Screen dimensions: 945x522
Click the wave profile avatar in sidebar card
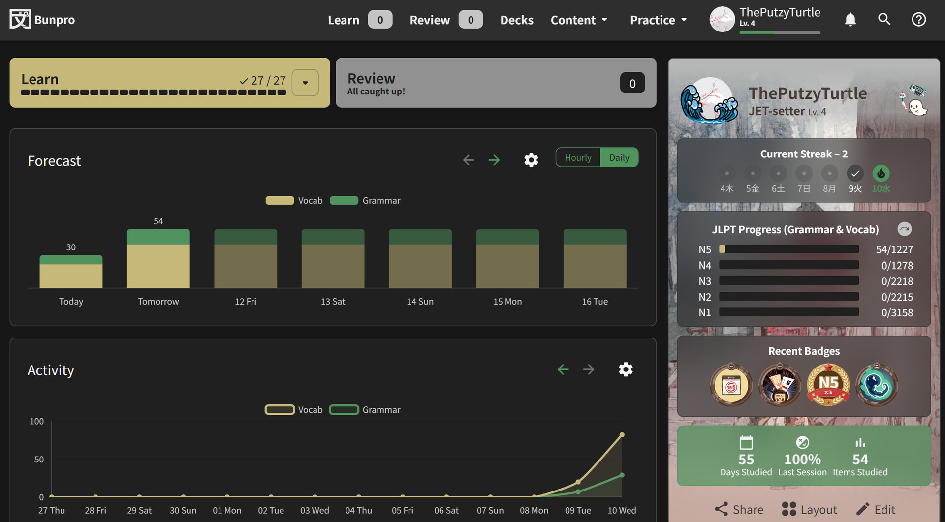pyautogui.click(x=709, y=101)
